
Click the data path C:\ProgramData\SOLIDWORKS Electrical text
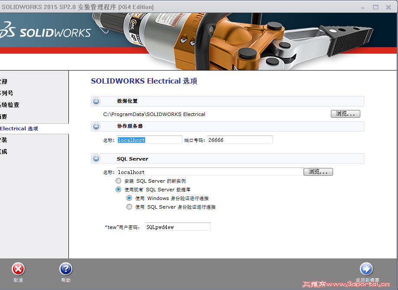coord(154,114)
